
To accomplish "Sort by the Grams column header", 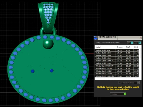I will point(119,47).
